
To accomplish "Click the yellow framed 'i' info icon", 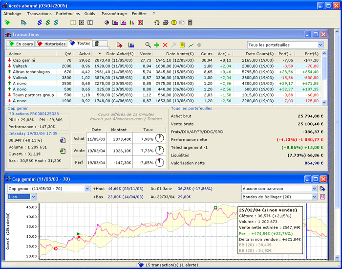I will (x=73, y=22).
